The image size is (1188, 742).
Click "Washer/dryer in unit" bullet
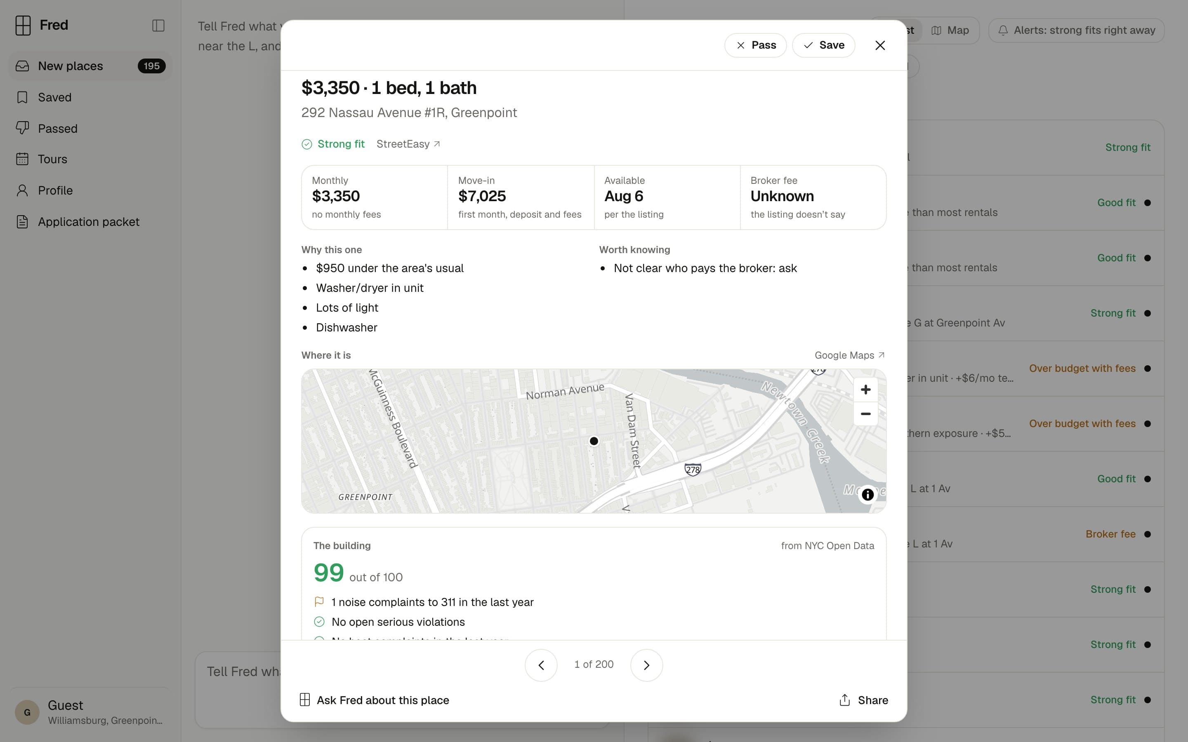tap(370, 288)
